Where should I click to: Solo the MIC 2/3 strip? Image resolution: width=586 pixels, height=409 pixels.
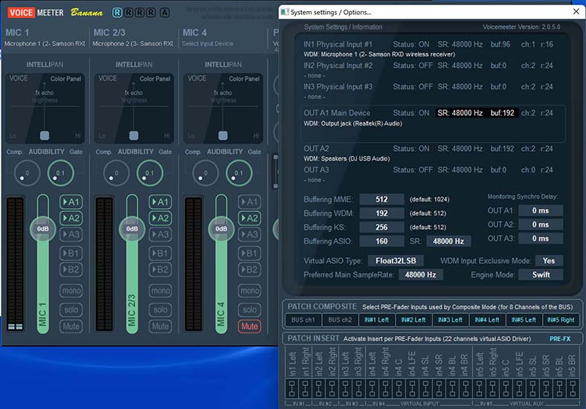[x=161, y=309]
